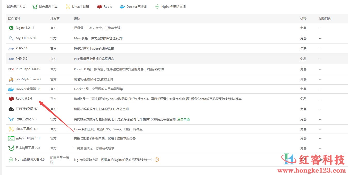This screenshot has height=175, width=348.
Task: Click the Docker管理器 3.9 whale icon
Action: point(11,89)
